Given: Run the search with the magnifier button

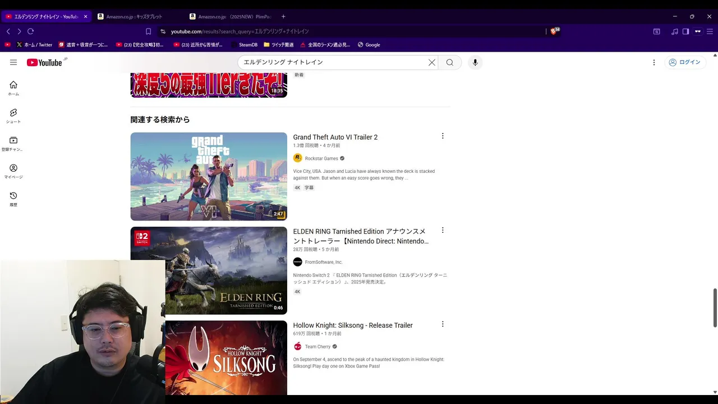Looking at the screenshot, I should pos(450,62).
